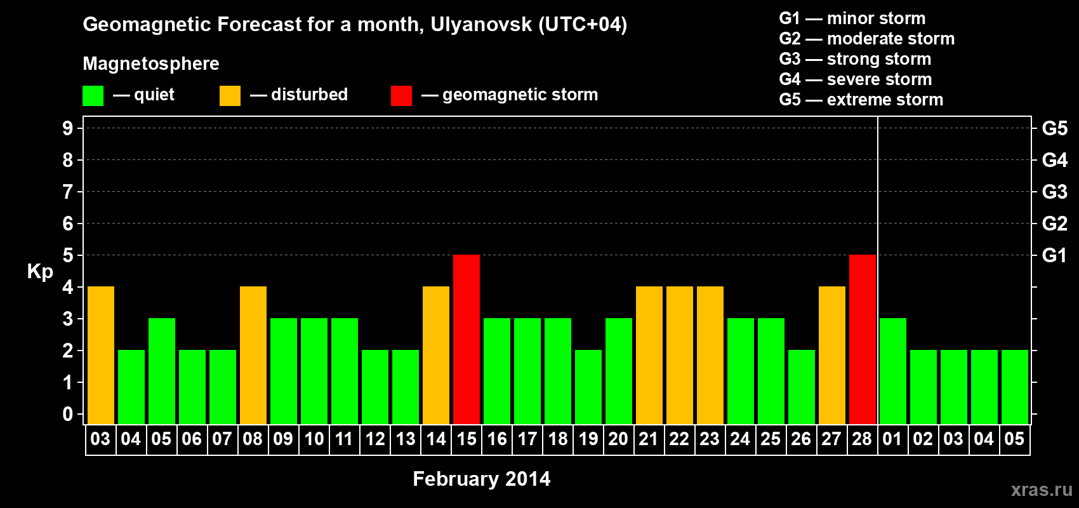Click the date label 28

click(x=862, y=439)
